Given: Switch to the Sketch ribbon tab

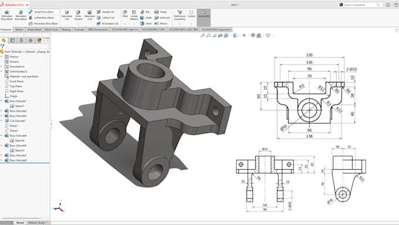Looking at the screenshot, I should [x=19, y=29].
